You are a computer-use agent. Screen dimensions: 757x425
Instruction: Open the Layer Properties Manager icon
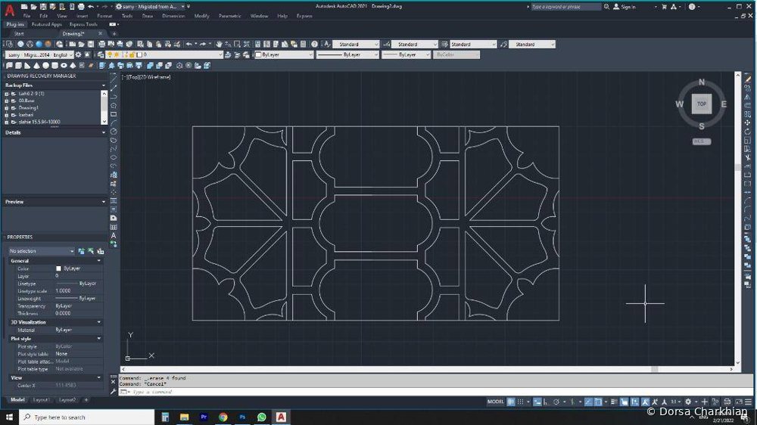tap(101, 55)
